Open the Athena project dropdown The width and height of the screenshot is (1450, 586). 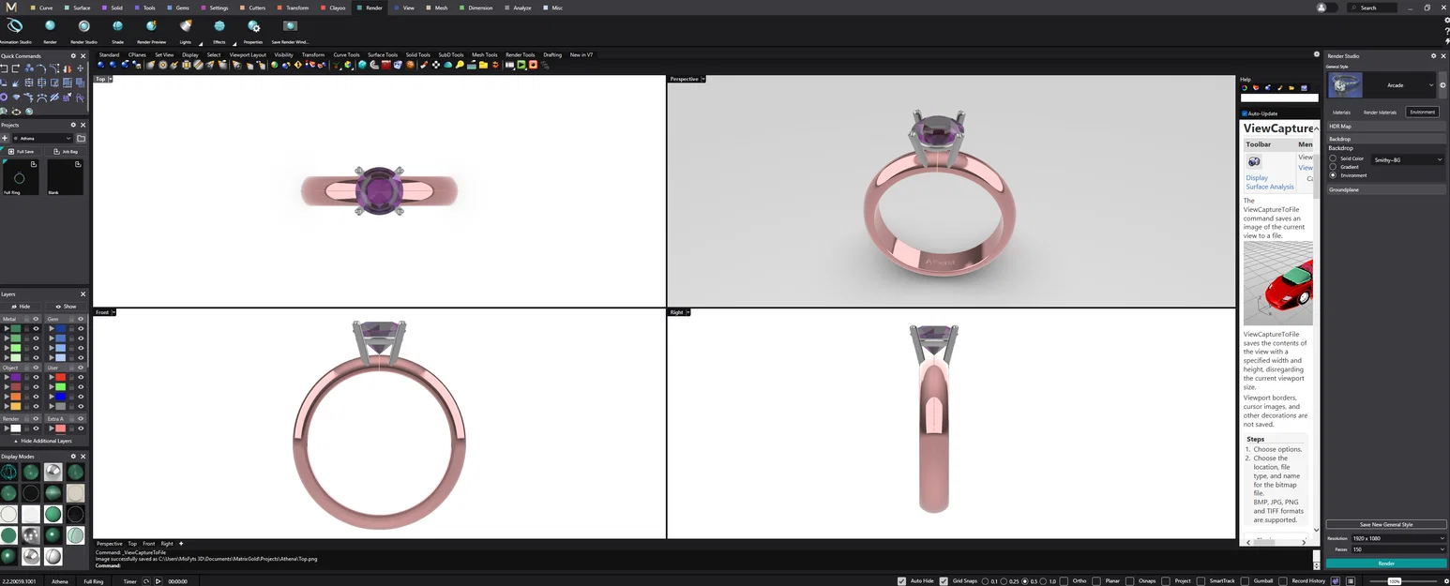coord(42,138)
